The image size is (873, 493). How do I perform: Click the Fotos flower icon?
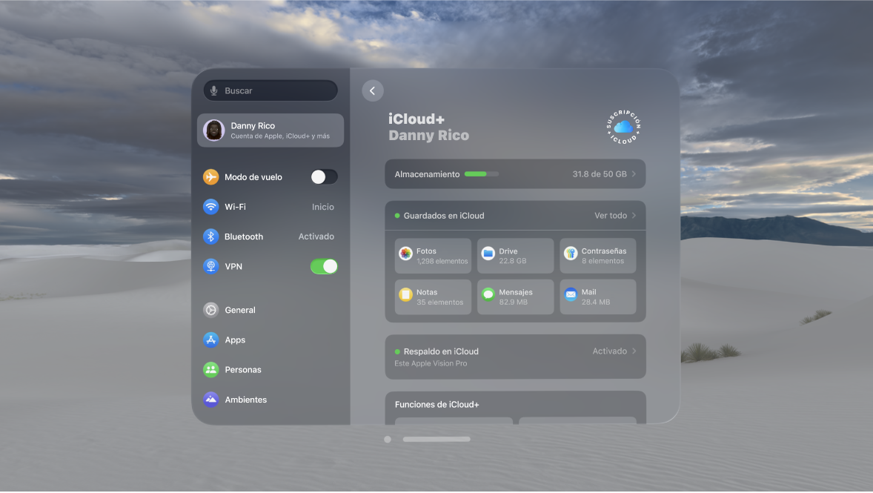[x=405, y=254]
